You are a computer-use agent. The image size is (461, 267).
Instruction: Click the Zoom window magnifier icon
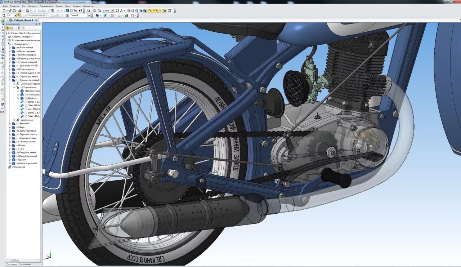pyautogui.click(x=89, y=10)
